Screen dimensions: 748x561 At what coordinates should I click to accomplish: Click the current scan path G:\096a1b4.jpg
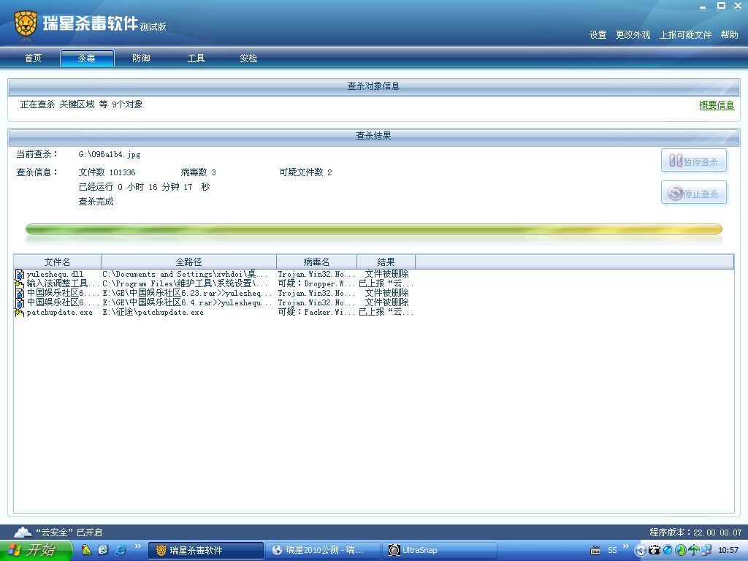click(x=110, y=155)
